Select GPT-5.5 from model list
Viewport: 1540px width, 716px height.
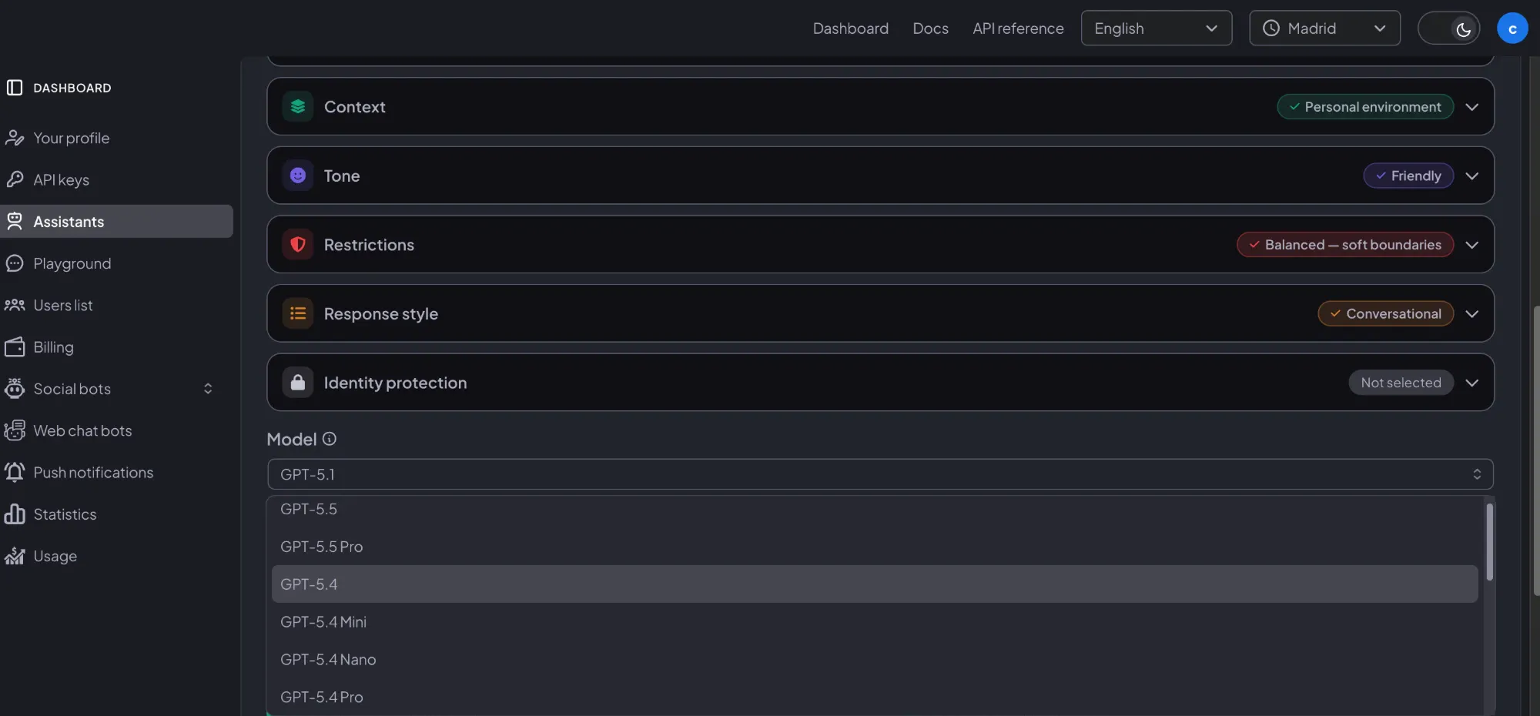point(875,509)
